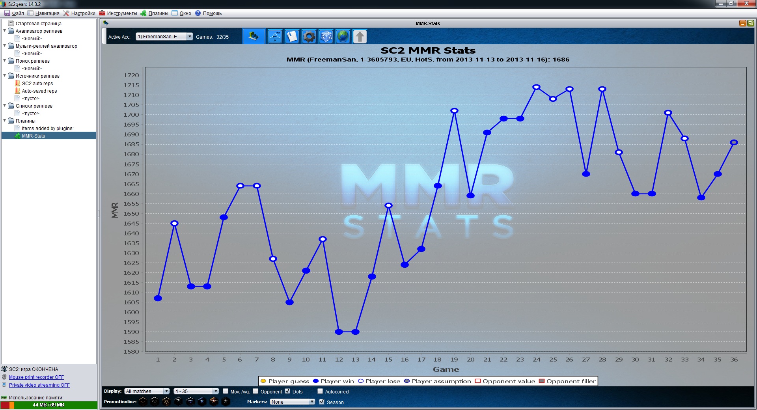Click the game 24 data point on chart
The height and width of the screenshot is (410, 757).
tap(536, 87)
